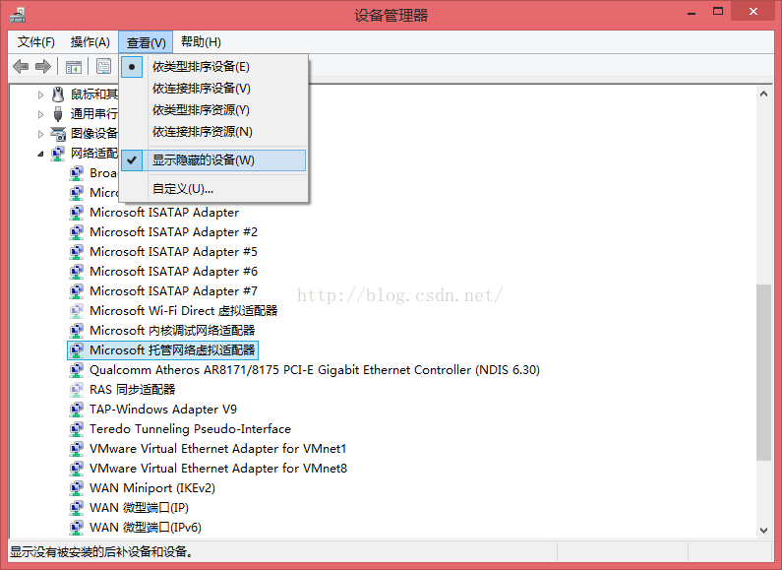Click icon beside Qualcomm Atheros controller
The height and width of the screenshot is (570, 782).
point(77,370)
